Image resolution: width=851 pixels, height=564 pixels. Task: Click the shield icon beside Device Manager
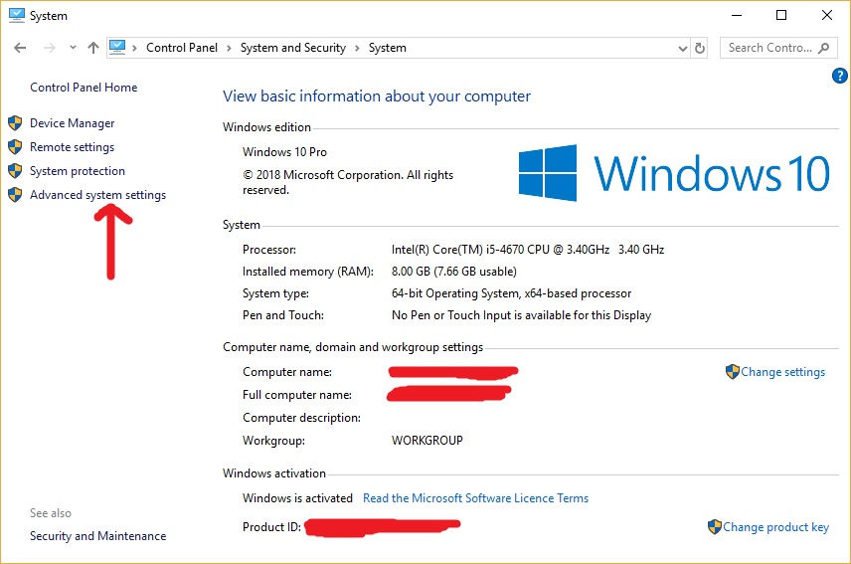[15, 123]
